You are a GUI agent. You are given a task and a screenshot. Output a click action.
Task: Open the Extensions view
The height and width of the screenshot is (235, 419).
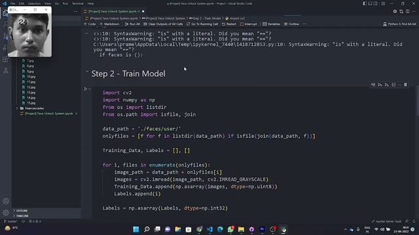(5, 59)
